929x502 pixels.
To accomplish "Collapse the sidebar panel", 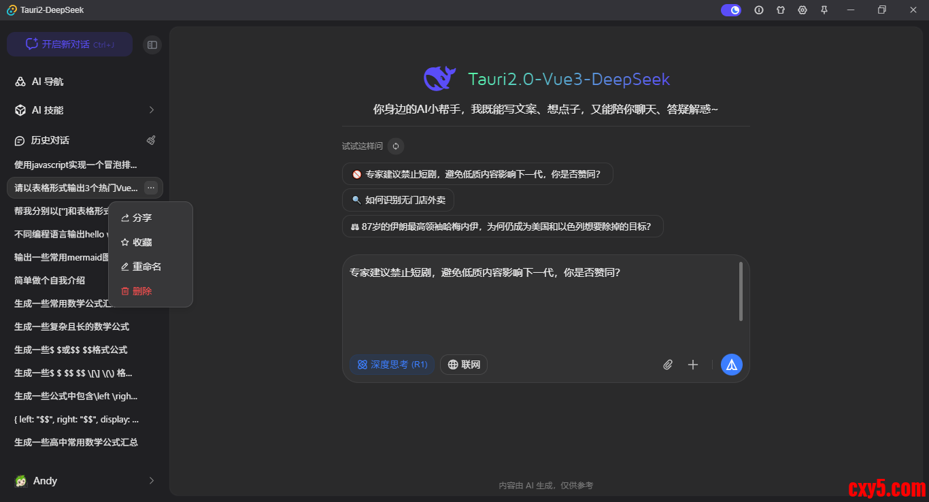I will pyautogui.click(x=152, y=44).
